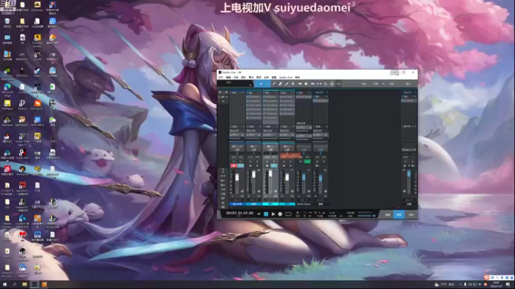The height and width of the screenshot is (289, 515).
Task: Click the round Record button in transport
Action: 280,214
